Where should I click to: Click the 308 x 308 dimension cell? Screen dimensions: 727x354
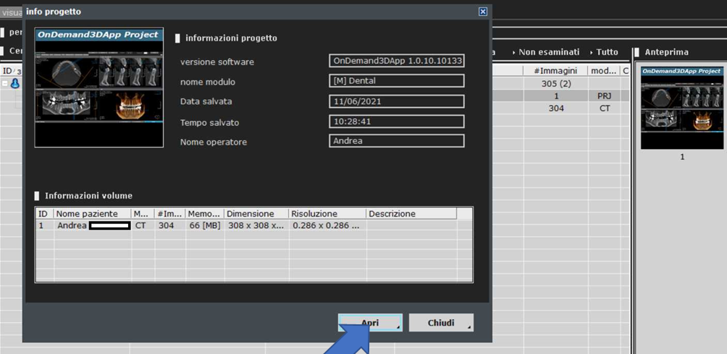click(x=256, y=226)
